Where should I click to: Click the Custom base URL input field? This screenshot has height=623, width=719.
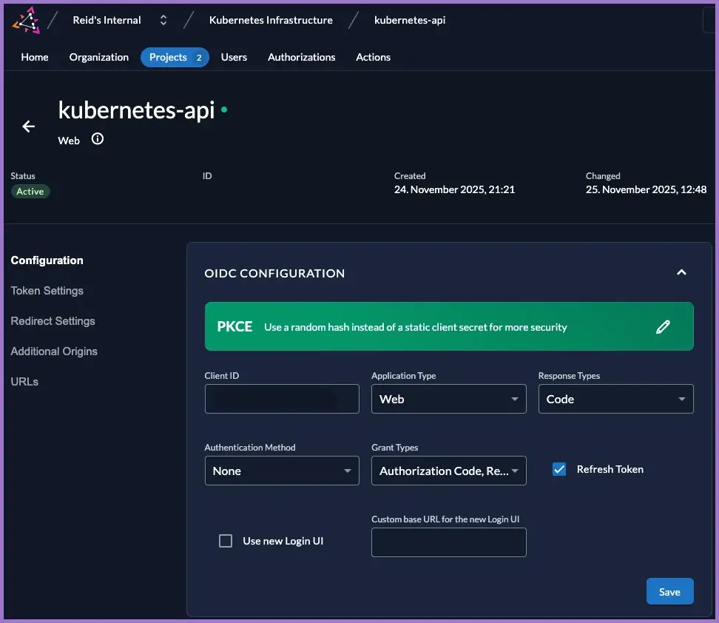(448, 542)
